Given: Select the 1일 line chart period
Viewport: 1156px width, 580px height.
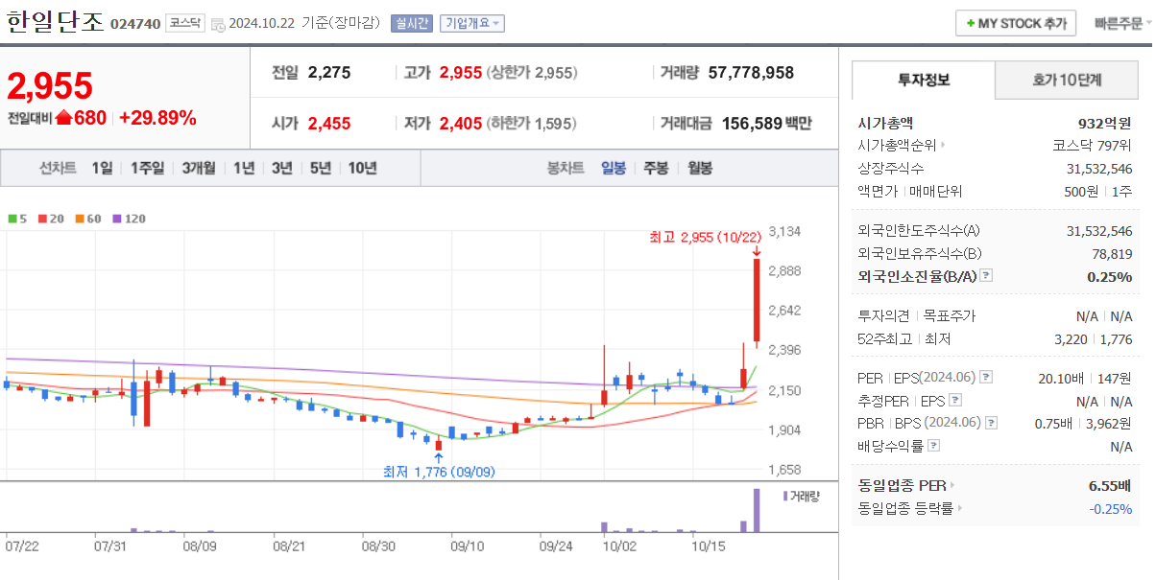Looking at the screenshot, I should pos(102,168).
